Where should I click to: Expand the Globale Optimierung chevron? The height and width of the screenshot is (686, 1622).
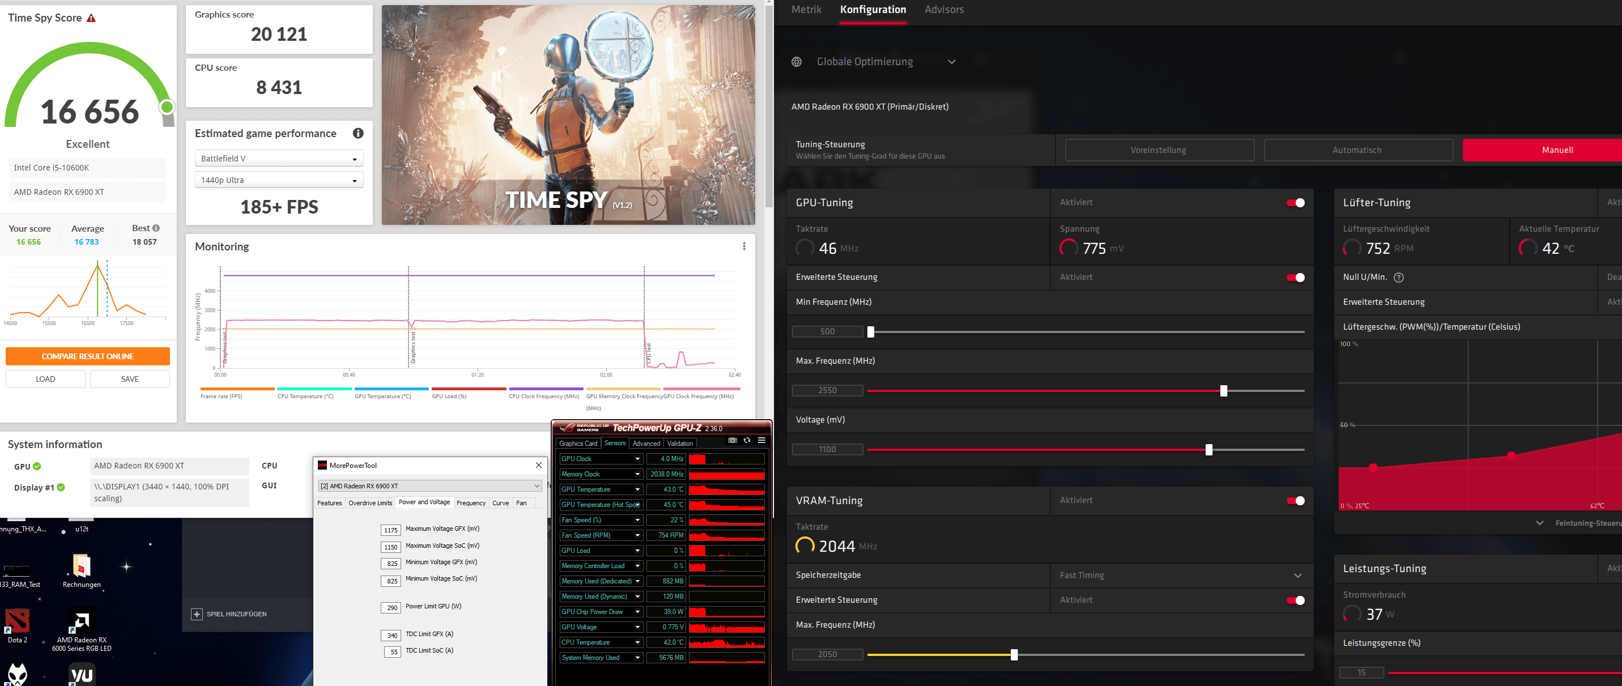pyautogui.click(x=951, y=62)
